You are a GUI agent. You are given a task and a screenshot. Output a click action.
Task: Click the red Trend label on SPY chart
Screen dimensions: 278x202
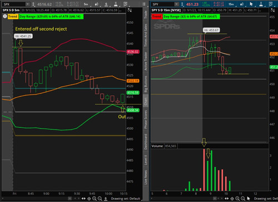(x=157, y=17)
